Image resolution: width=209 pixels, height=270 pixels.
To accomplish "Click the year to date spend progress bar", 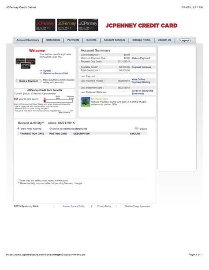I will point(58,101).
